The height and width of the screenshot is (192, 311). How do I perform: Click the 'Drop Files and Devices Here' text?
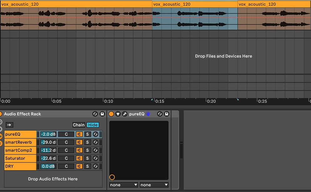[x=223, y=56]
